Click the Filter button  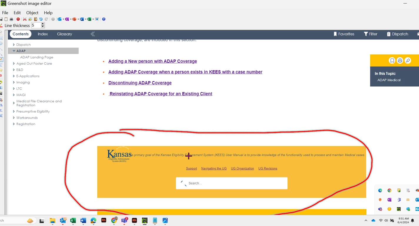(370, 34)
